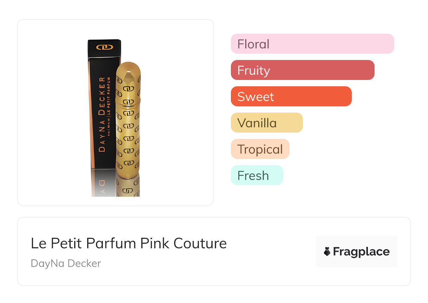Click the Fragplace wordmark text
428x303 pixels.
tap(361, 251)
